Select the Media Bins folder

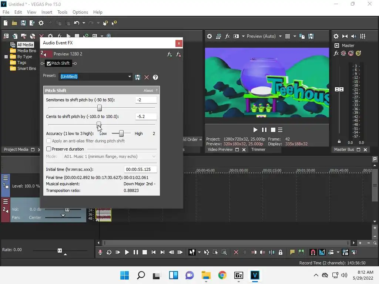(x=27, y=51)
